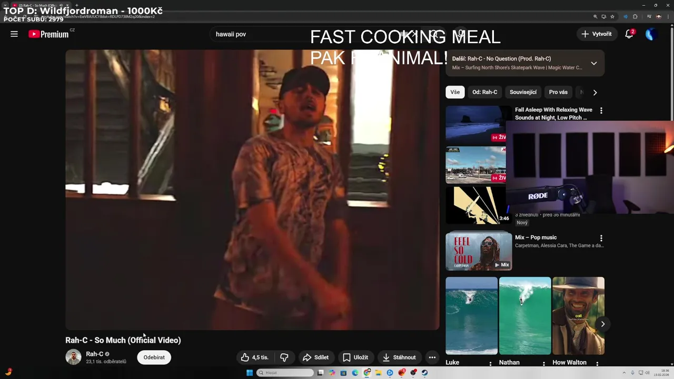Download the video with Stáhnout

pos(399,357)
